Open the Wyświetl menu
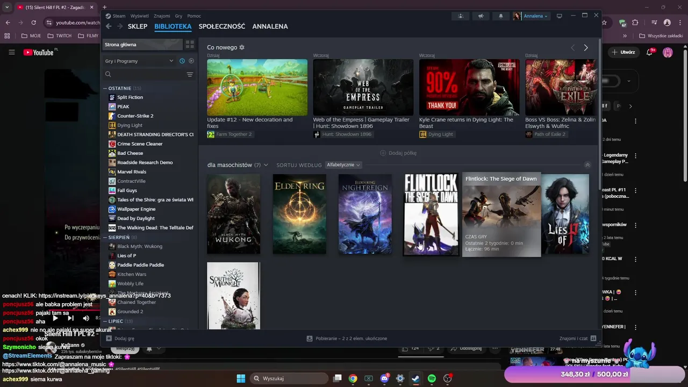Screen dimensions: 688x387 140,16
